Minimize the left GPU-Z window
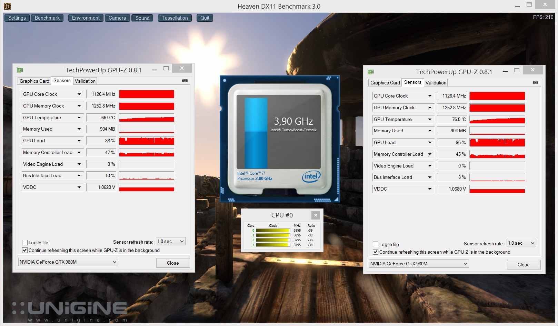 [155, 69]
